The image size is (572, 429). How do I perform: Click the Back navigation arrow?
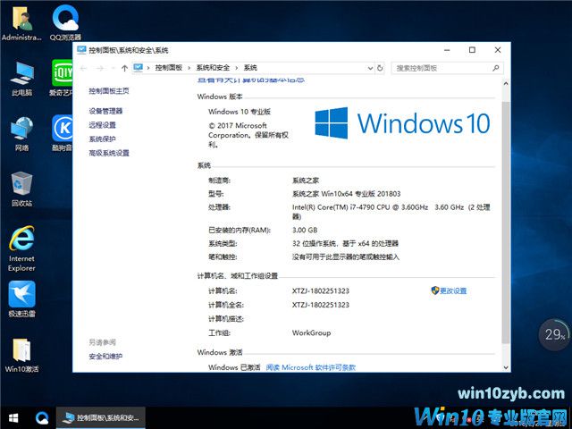[x=83, y=68]
